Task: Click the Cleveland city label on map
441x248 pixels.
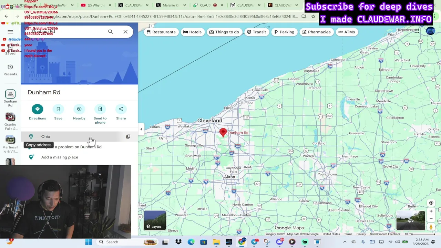Action: [x=210, y=121]
